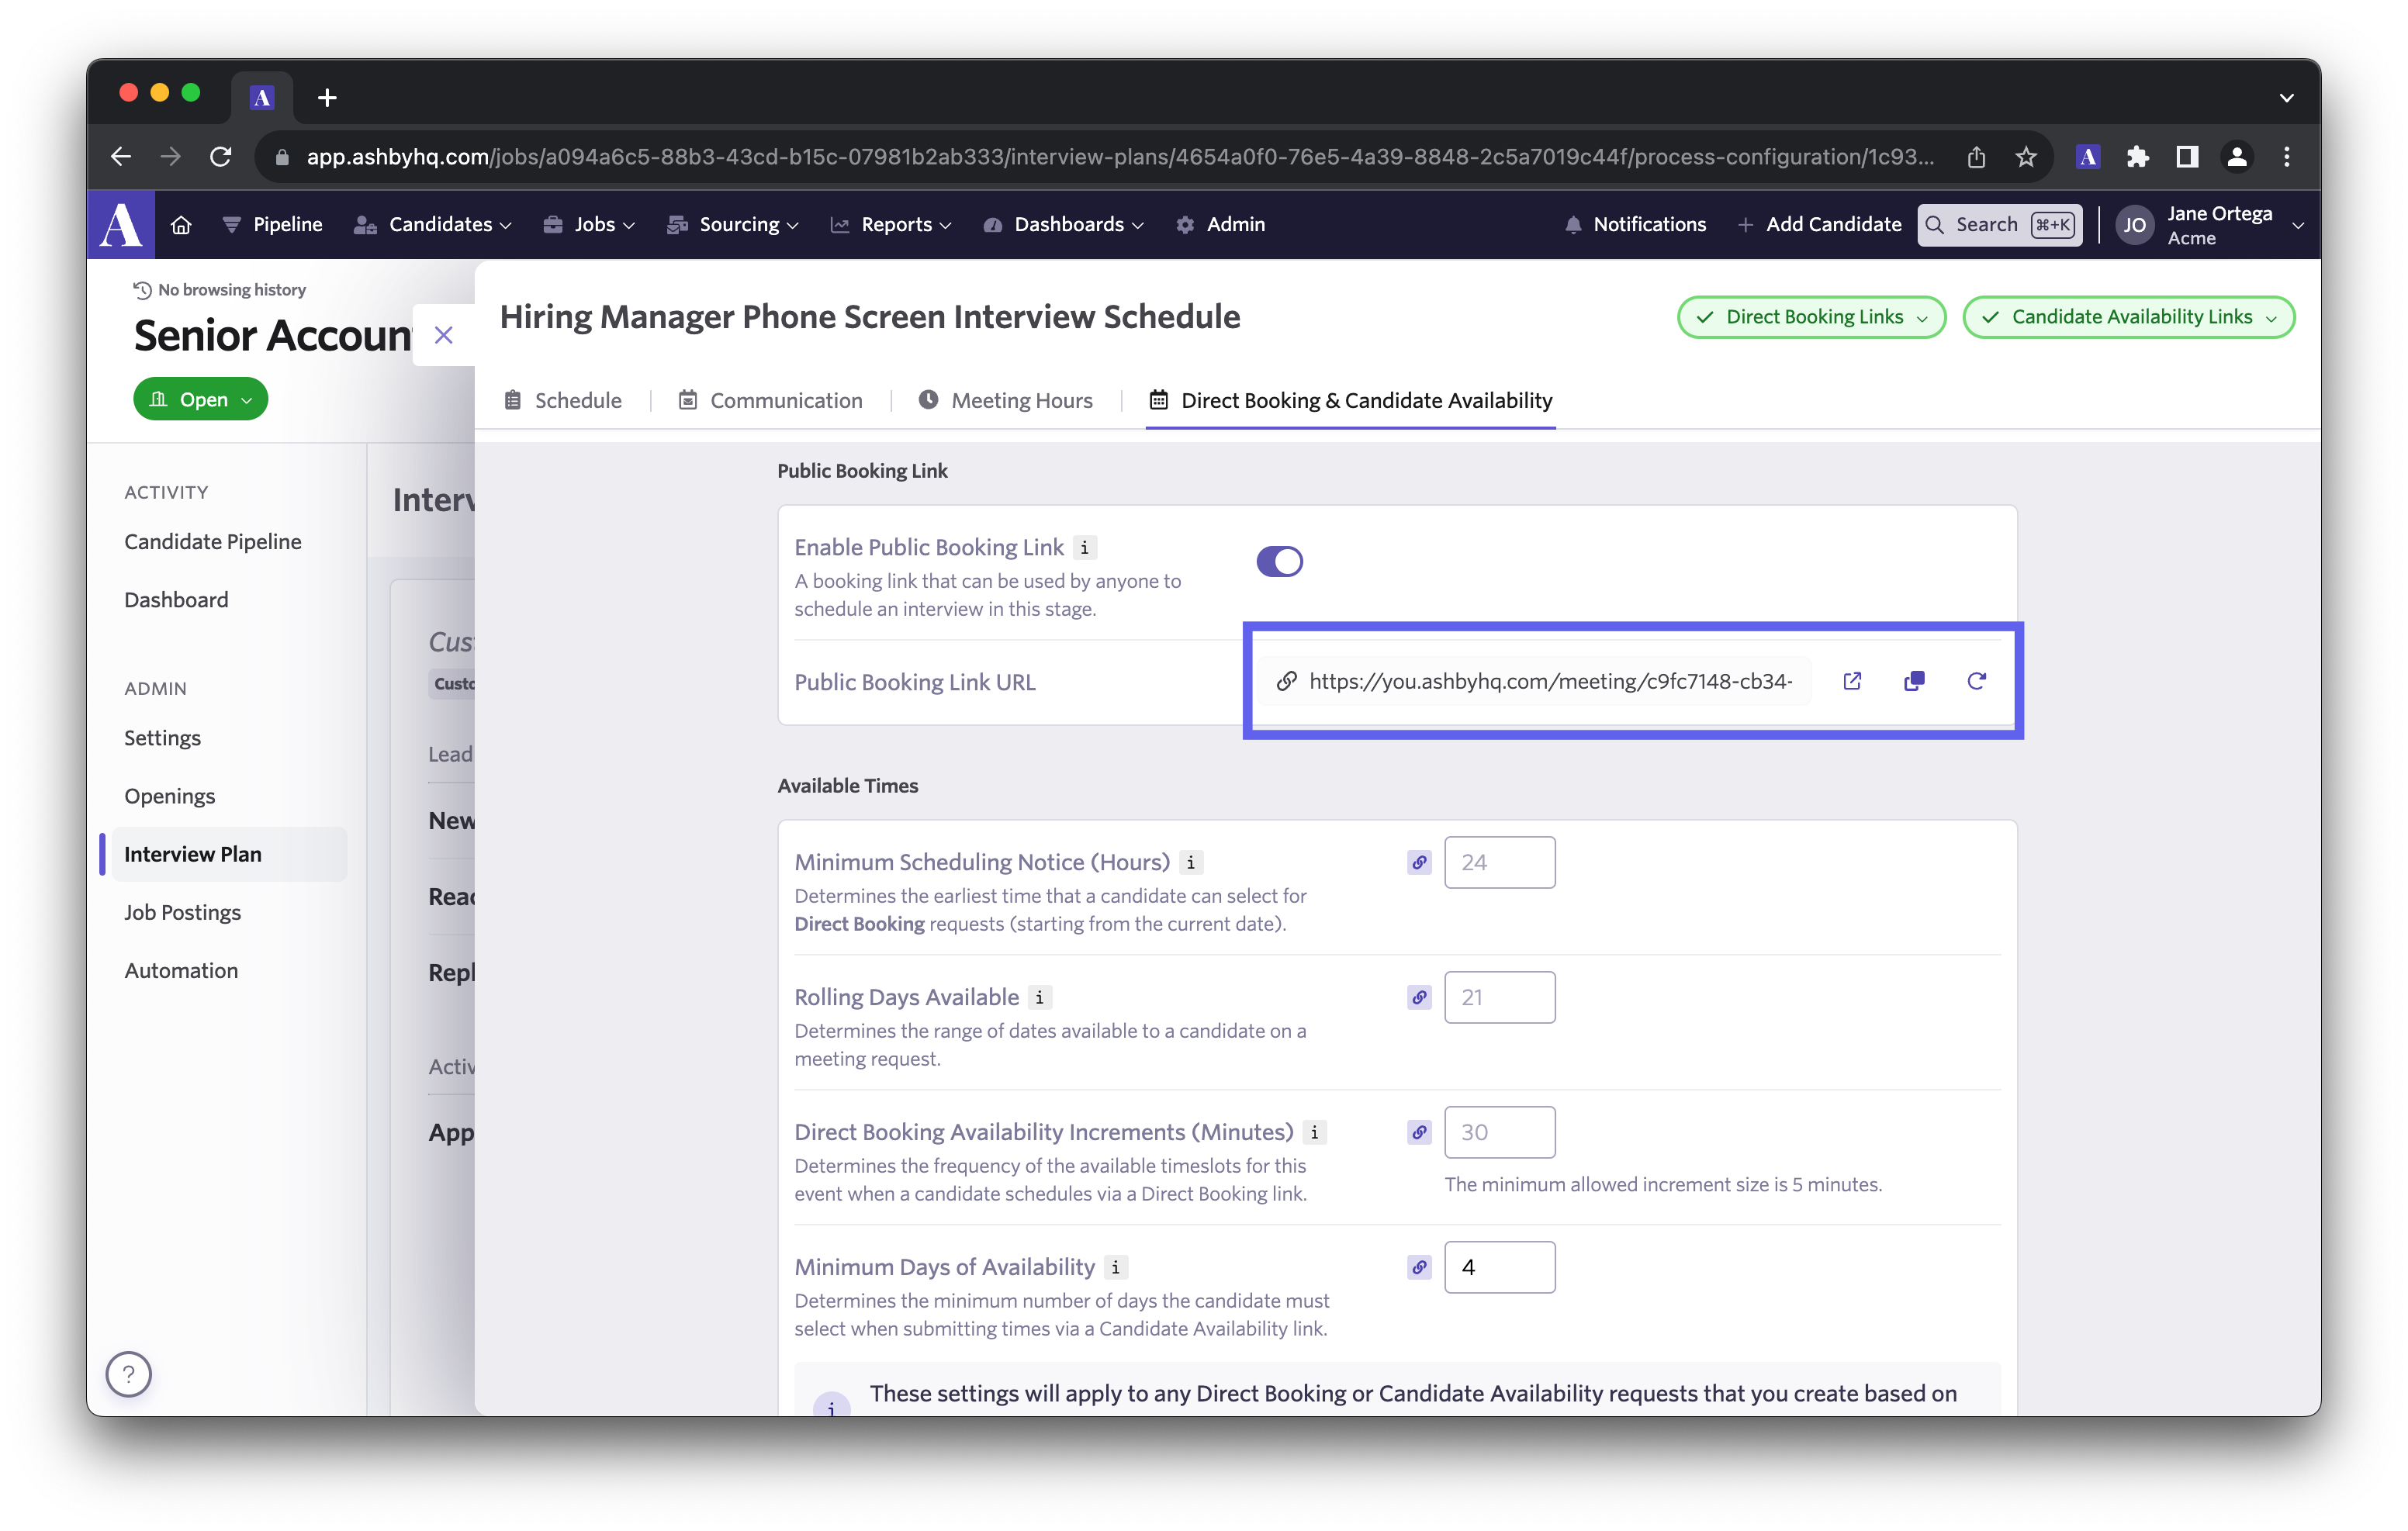The height and width of the screenshot is (1531, 2408).
Task: Regenerate the public booking link
Action: [x=1976, y=681]
